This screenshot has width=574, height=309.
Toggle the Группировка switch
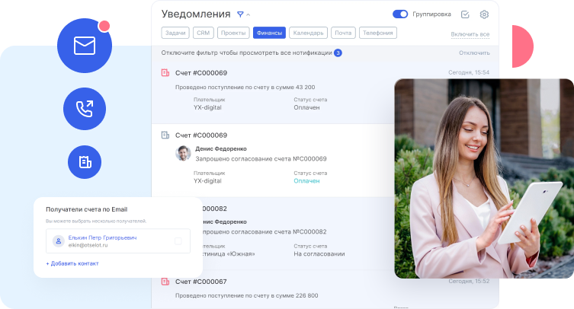tap(400, 14)
